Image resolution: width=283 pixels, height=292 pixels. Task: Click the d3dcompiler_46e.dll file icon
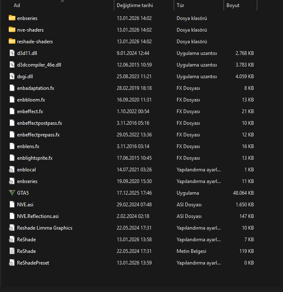coord(12,65)
